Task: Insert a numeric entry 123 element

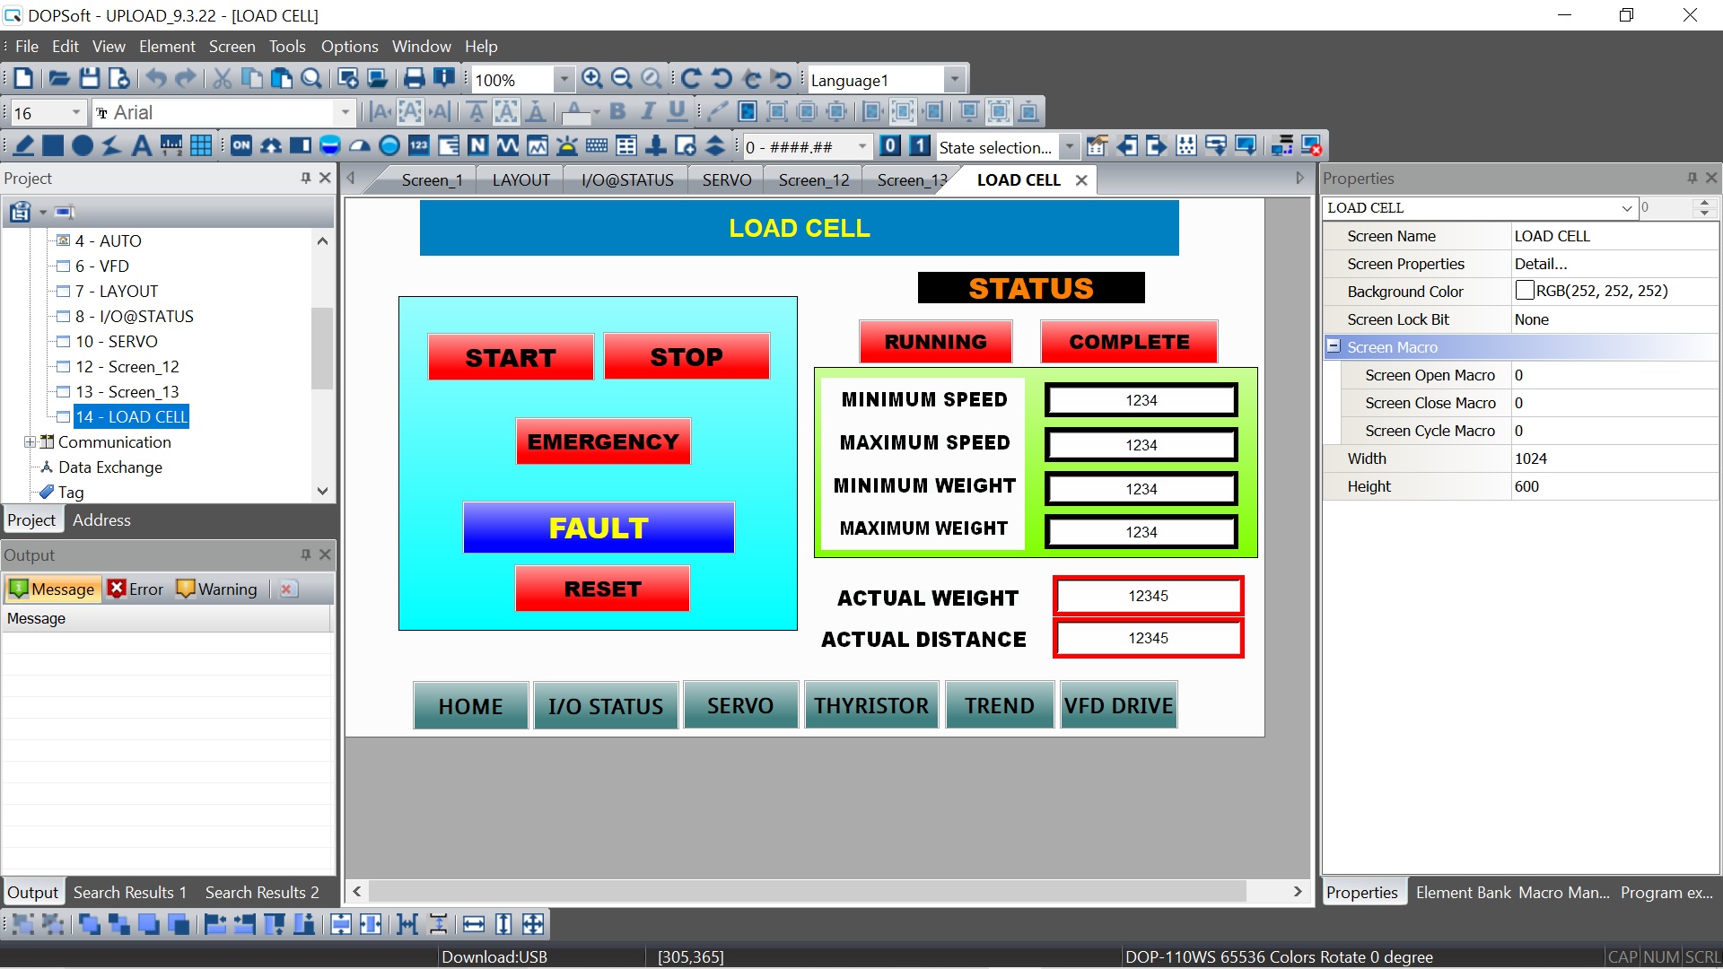Action: coord(419,146)
